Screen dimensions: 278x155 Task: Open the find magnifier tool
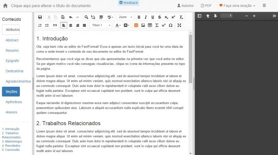pos(86,17)
